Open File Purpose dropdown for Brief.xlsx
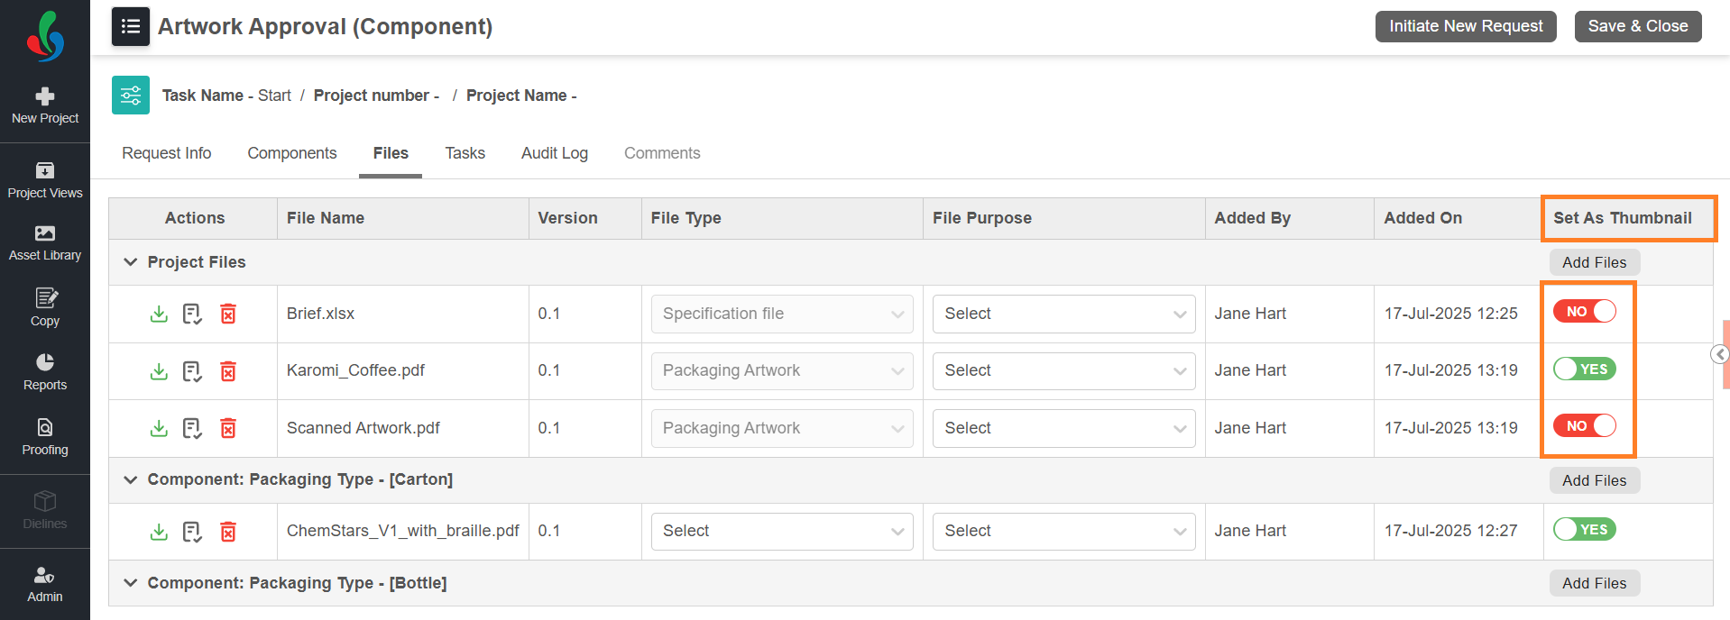Viewport: 1730px width, 620px height. (1064, 314)
